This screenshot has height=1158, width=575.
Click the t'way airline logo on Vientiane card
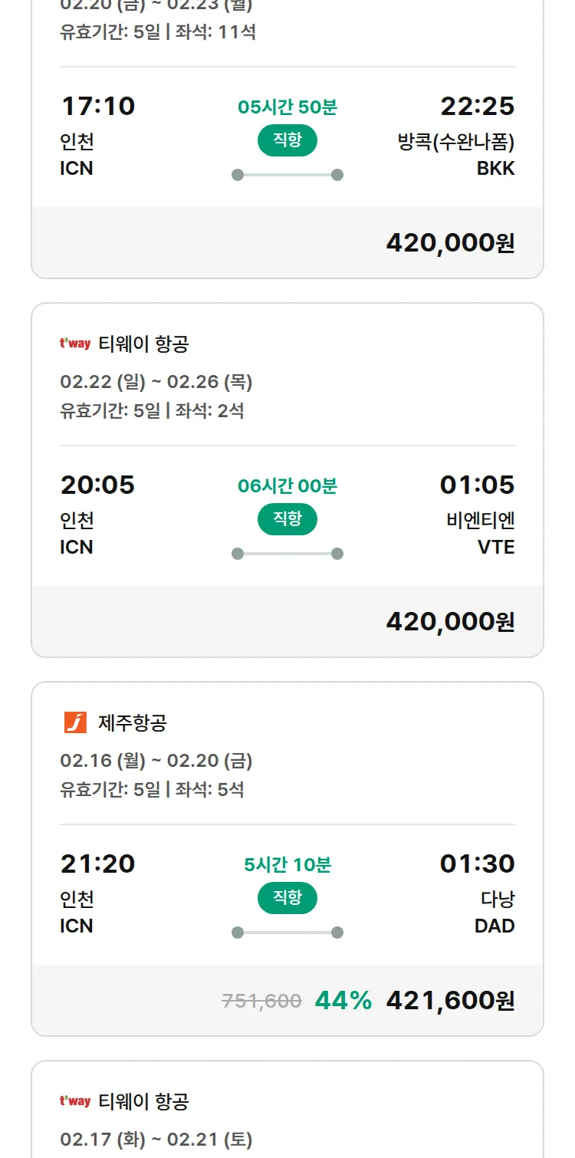point(75,344)
